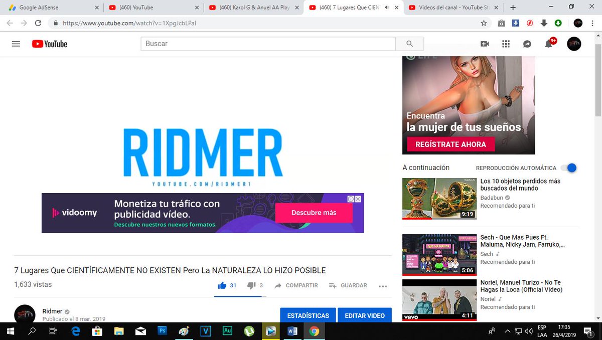Open Sech - Que Mas Pues thumbnail

(x=439, y=255)
